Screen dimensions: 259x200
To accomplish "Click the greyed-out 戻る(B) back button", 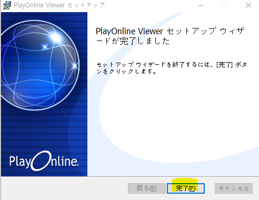I will click(147, 188).
